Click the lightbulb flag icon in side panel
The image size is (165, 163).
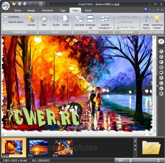161,83
